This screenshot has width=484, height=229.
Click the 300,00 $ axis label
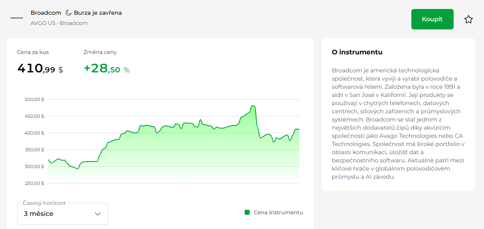coord(34,166)
